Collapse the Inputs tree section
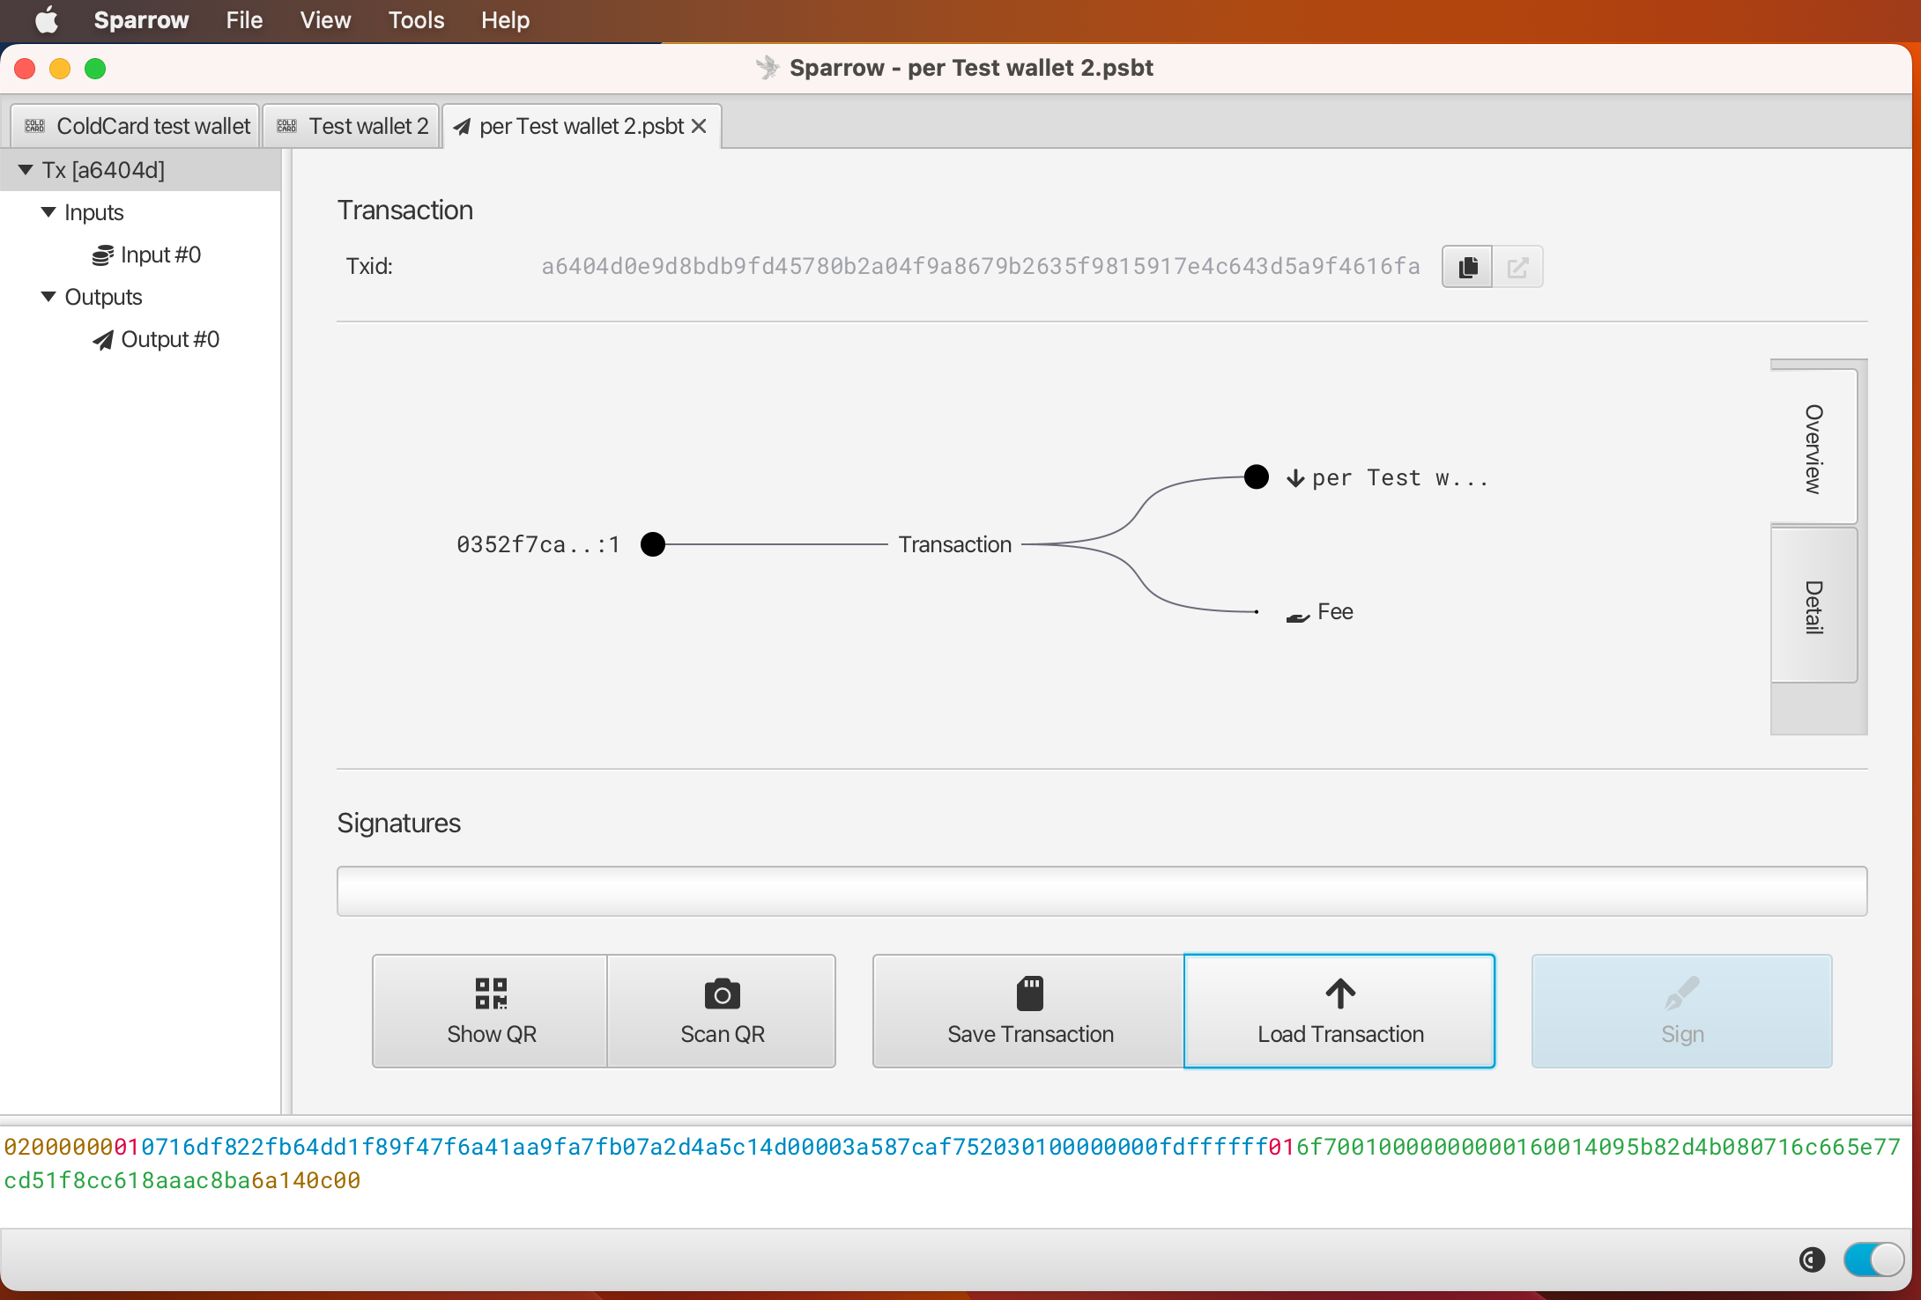 (x=48, y=212)
